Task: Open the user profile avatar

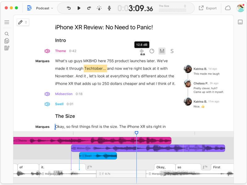Action: (x=241, y=8)
